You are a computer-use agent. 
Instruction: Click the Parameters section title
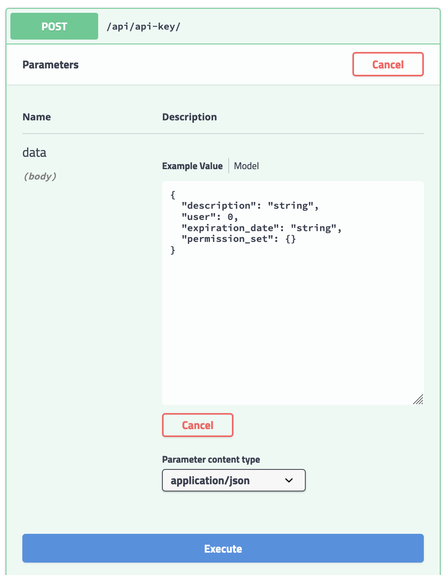[x=50, y=64]
